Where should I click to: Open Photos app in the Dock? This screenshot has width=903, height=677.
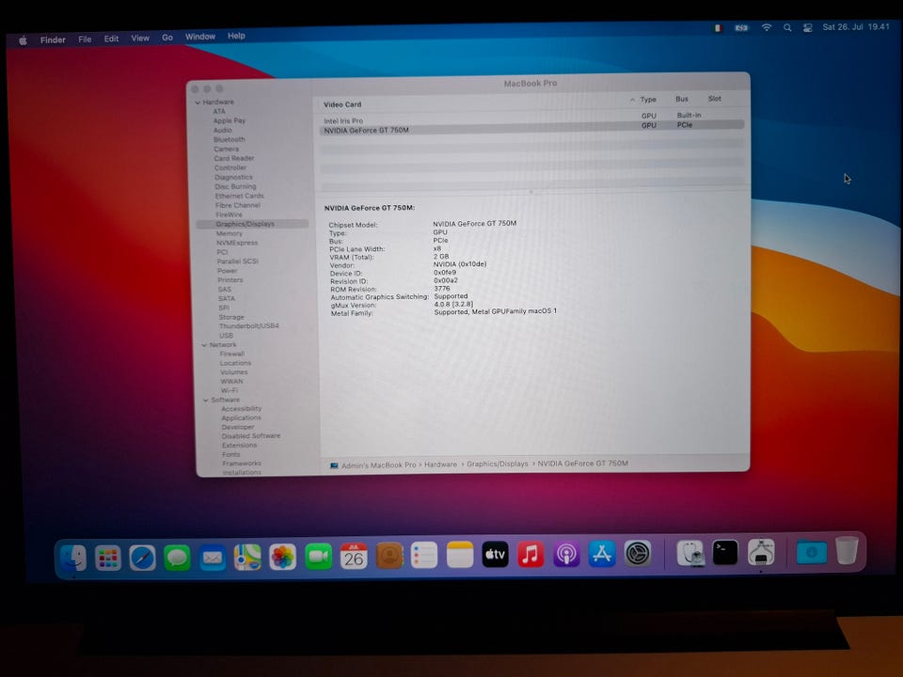tap(283, 557)
